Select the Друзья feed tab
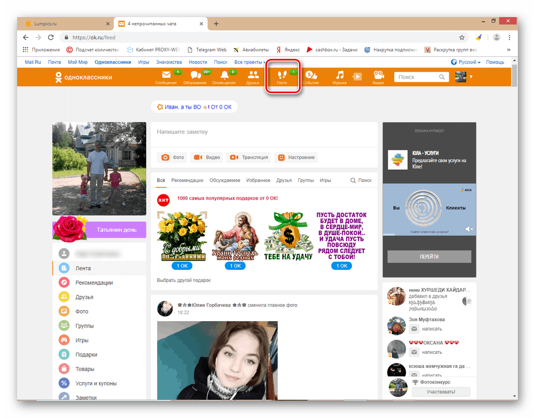535x418 pixels. [284, 180]
